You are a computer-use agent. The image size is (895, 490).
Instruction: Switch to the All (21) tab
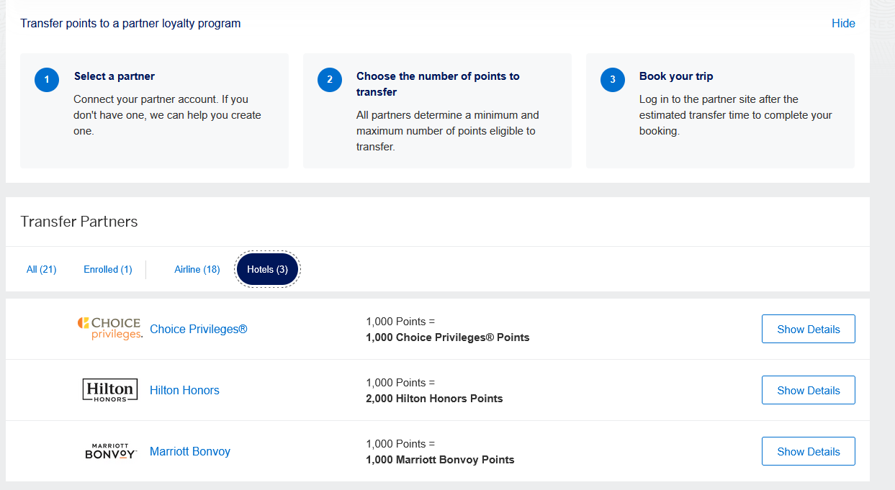pyautogui.click(x=41, y=269)
